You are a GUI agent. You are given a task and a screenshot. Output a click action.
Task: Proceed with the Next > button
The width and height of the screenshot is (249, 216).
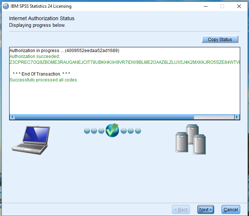click(x=205, y=209)
